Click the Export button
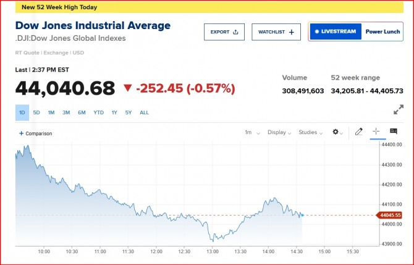The height and width of the screenshot is (265, 414). click(224, 32)
